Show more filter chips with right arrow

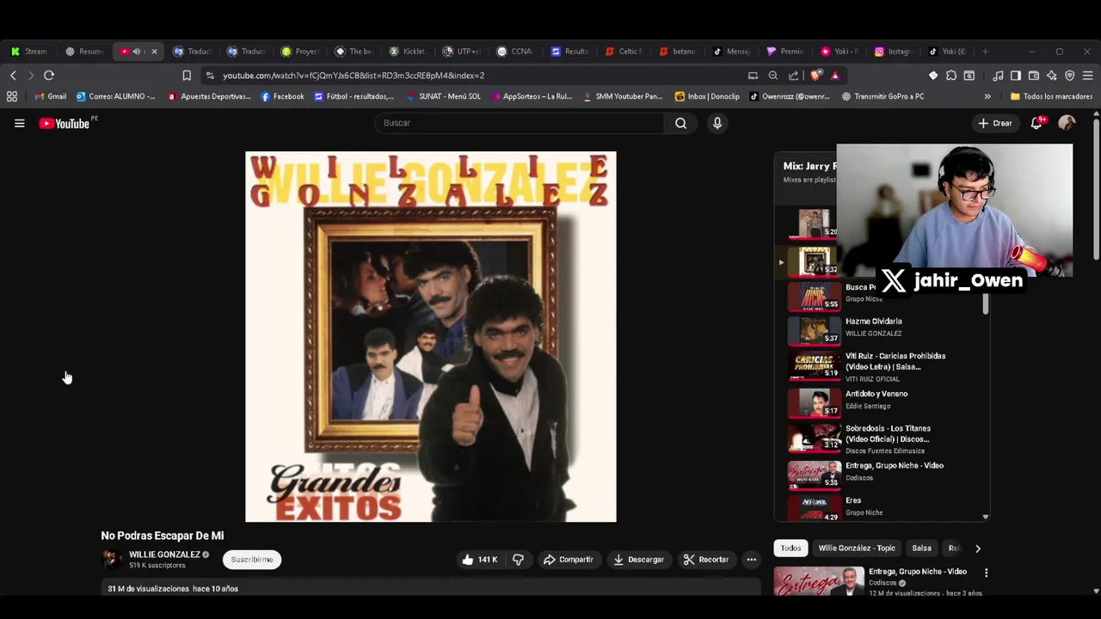click(x=977, y=549)
